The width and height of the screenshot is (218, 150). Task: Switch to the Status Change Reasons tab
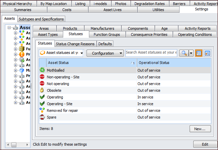pyautogui.click(x=75, y=44)
